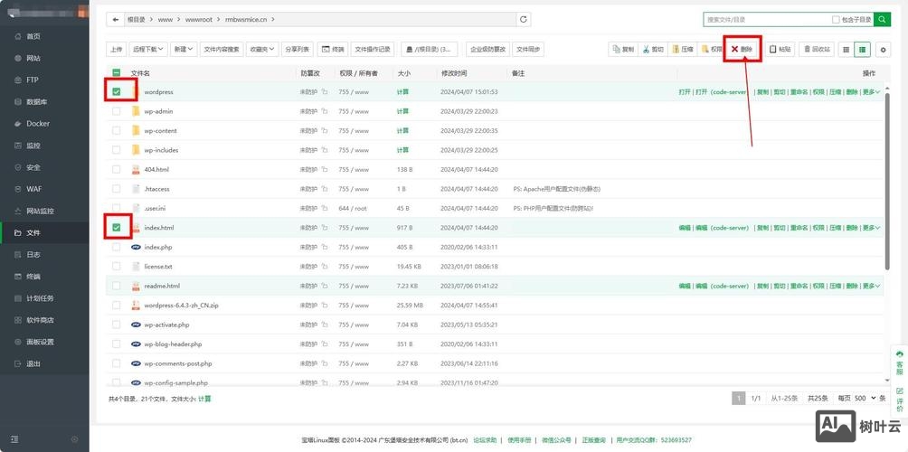This screenshot has height=452, width=908.
Task: Expand the 远程下载 dropdown
Action: coord(148,50)
